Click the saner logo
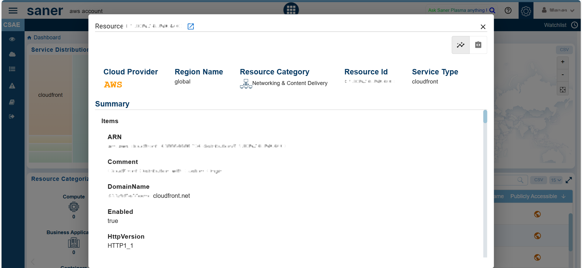582x268 pixels. tap(45, 11)
